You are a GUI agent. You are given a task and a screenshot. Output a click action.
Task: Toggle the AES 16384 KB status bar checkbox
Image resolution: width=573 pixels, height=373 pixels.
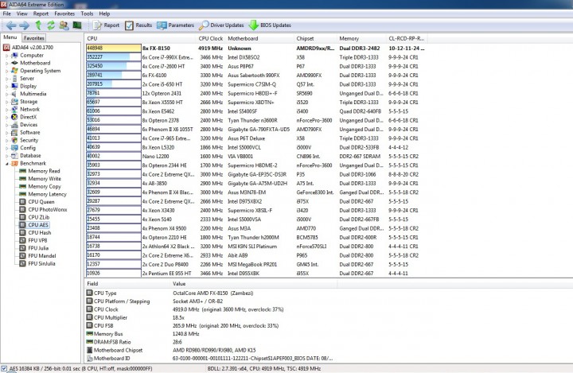pos(4,368)
